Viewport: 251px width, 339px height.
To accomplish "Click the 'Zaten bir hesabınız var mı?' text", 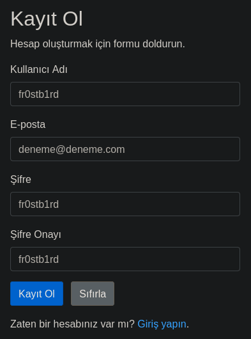I will tap(72, 324).
